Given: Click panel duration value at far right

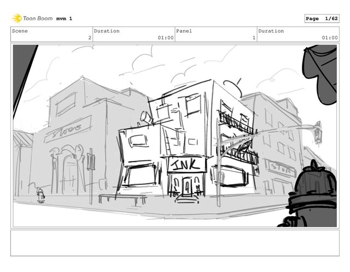Looking at the screenshot, I should point(330,38).
